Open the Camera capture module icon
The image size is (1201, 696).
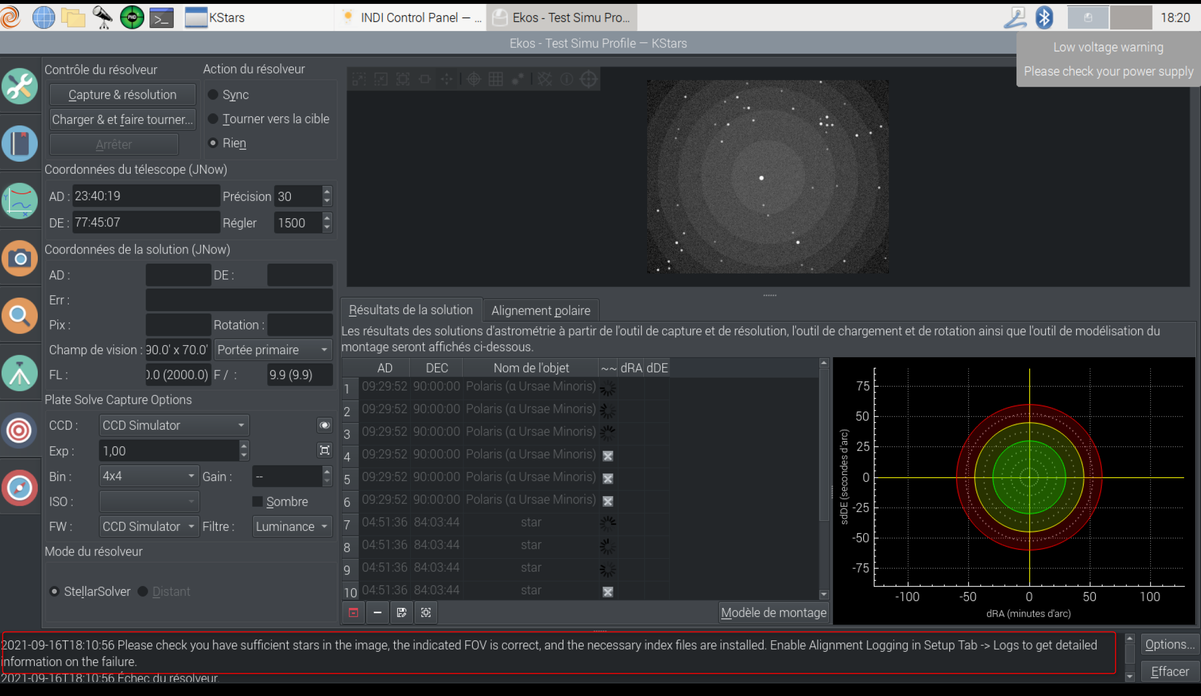[19, 258]
